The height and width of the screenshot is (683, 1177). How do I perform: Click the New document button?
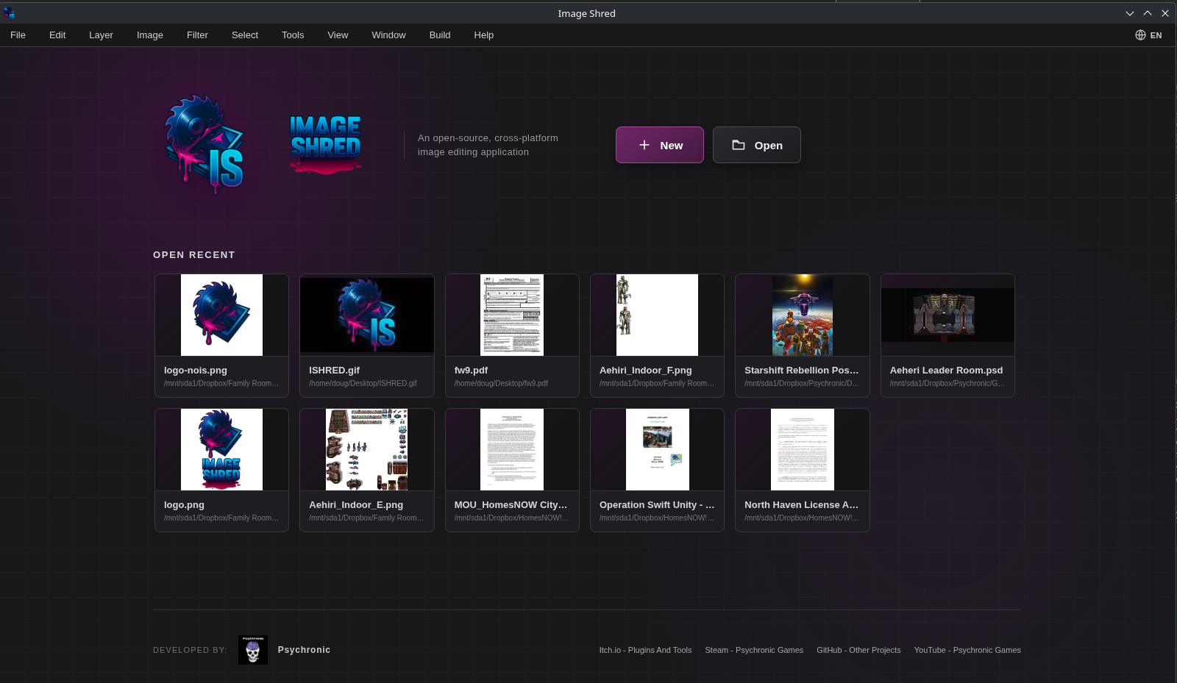click(660, 145)
